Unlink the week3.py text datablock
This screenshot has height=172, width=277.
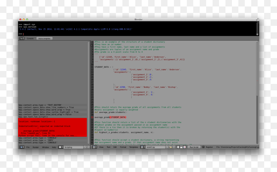[x=174, y=147]
